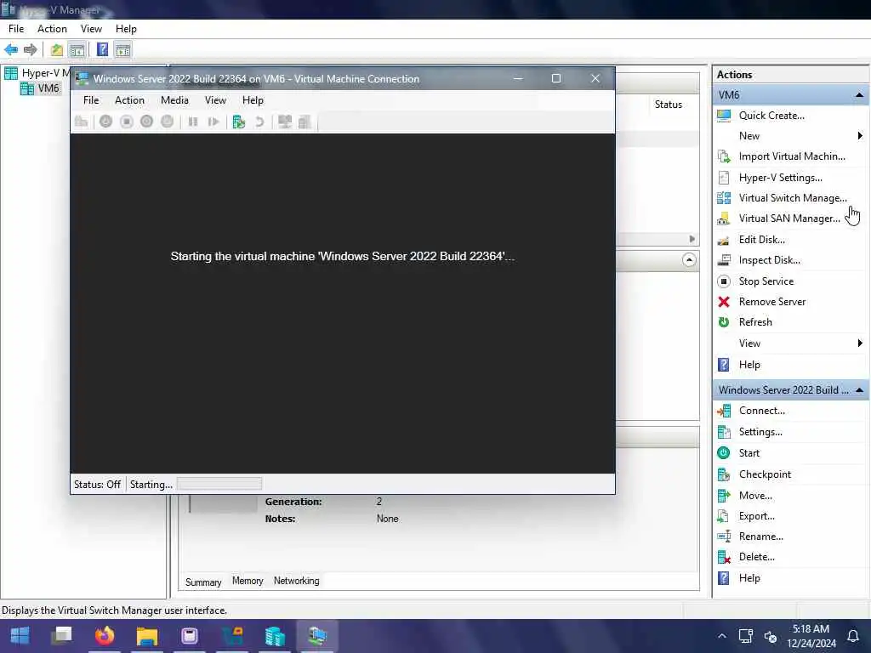This screenshot has height=653, width=871.
Task: Collapse the VM6 actions section header
Action: tap(859, 95)
